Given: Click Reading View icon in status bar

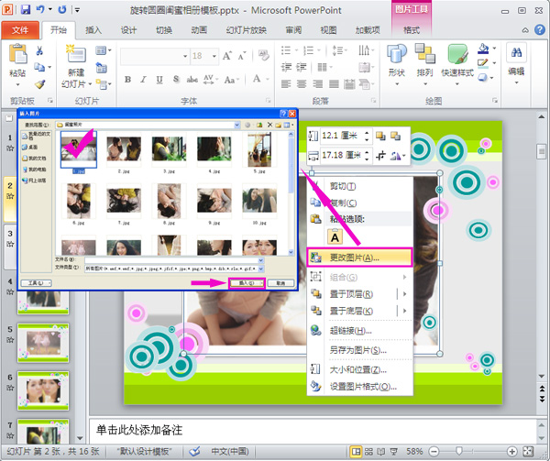Looking at the screenshot, I should [381, 452].
